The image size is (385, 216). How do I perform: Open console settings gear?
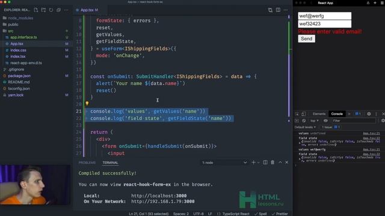(x=383, y=121)
